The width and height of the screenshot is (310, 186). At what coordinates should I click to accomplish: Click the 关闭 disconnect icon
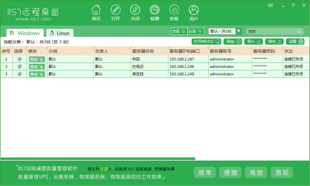(135, 13)
